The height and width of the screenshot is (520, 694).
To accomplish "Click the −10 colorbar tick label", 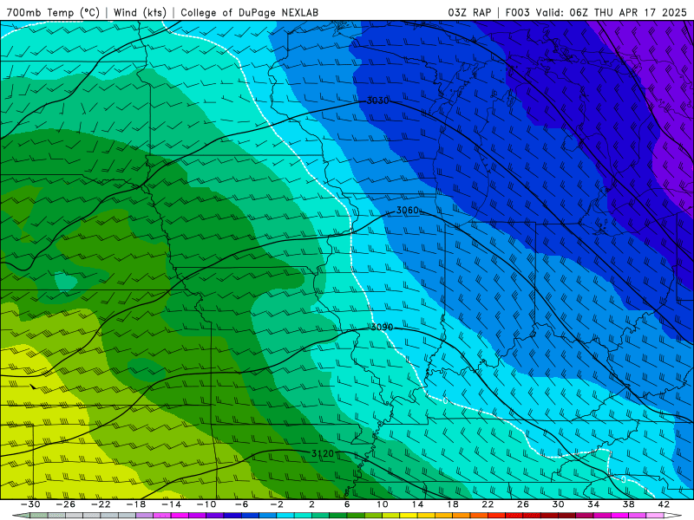I will pos(206,504).
